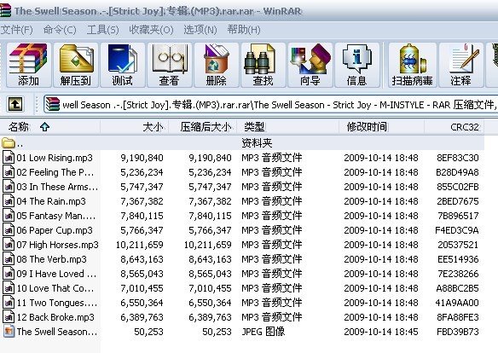Click CRC32 value FBD39B73
498x353 pixels.
pyautogui.click(x=458, y=332)
